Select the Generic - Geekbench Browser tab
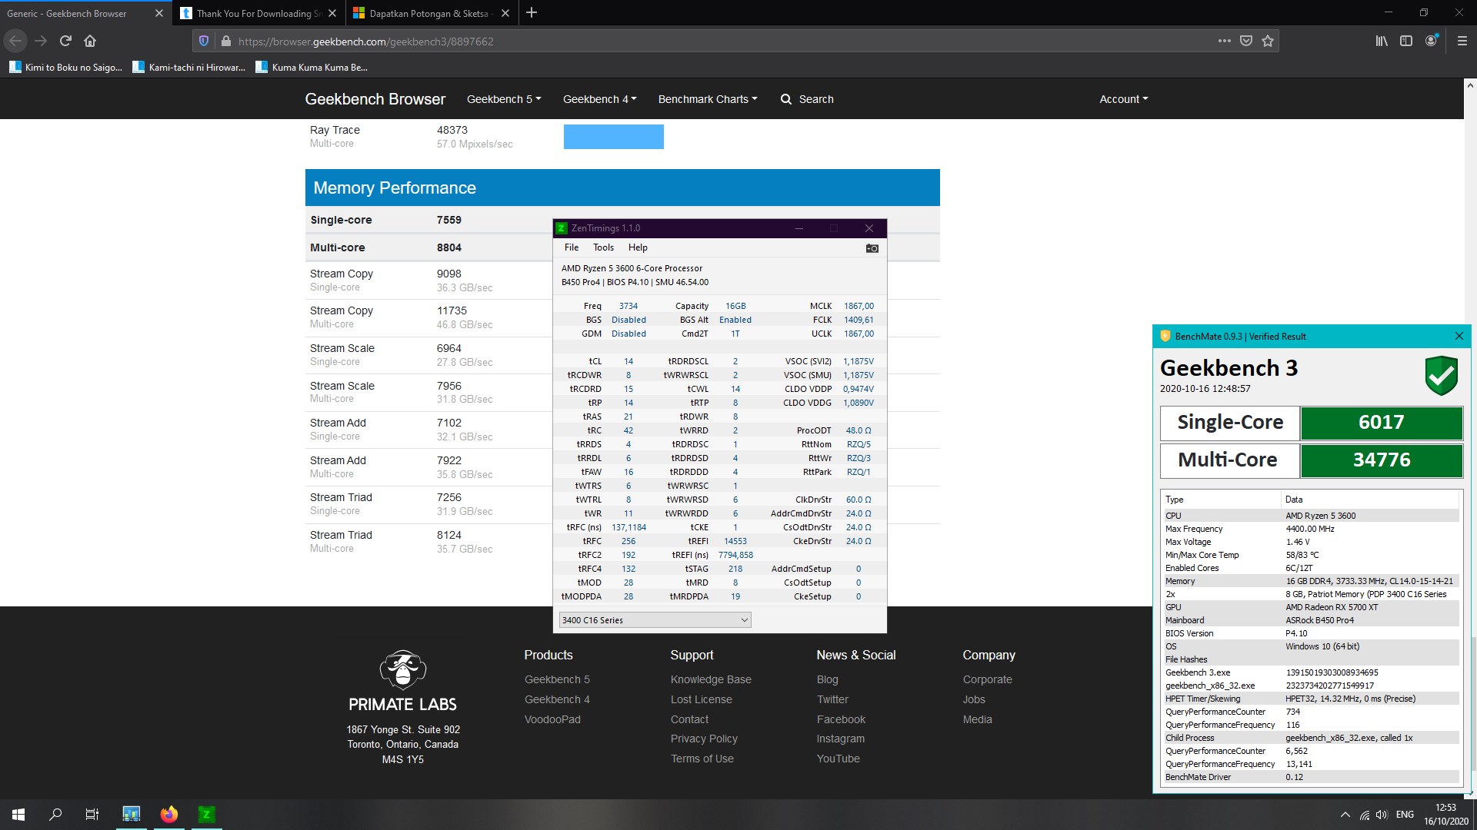Image resolution: width=1477 pixels, height=830 pixels. tap(77, 13)
